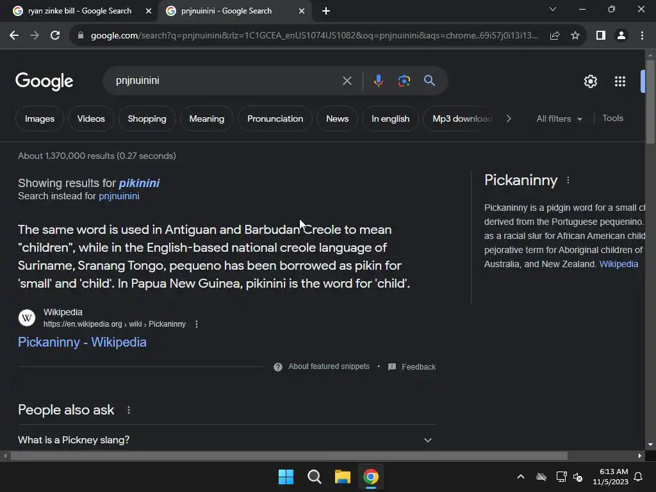Open the Google apps grid
This screenshot has width=656, height=492.
620,81
